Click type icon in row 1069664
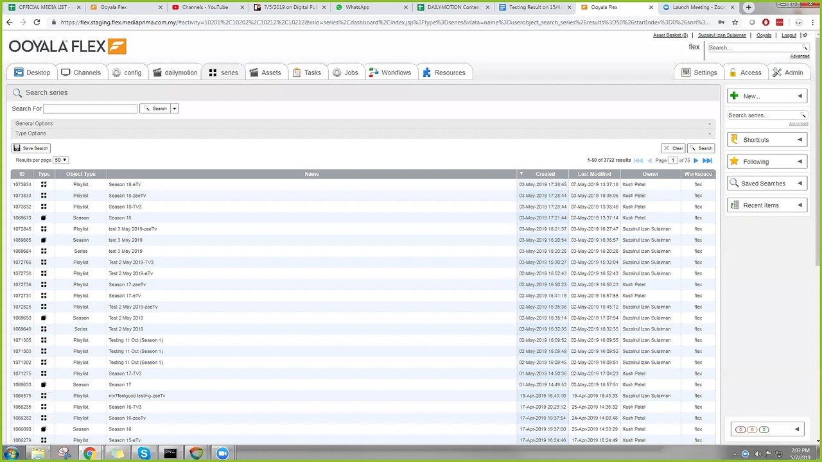 (x=44, y=251)
